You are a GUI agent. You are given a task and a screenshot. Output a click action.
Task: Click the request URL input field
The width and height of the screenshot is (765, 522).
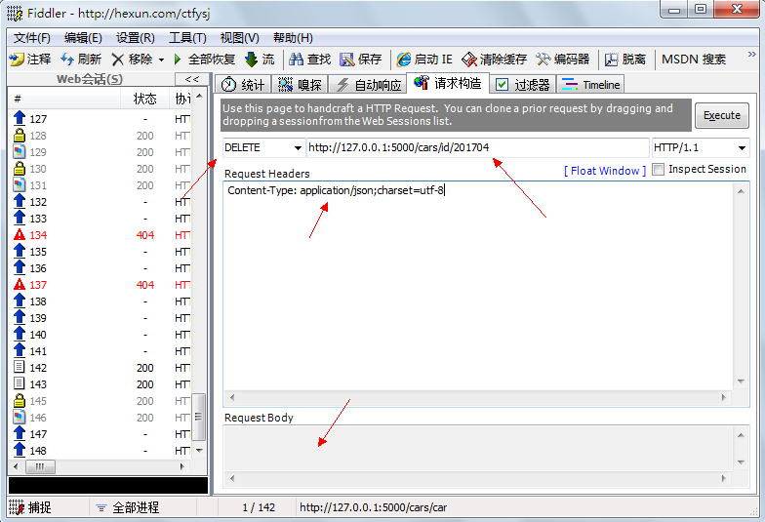tap(477, 147)
